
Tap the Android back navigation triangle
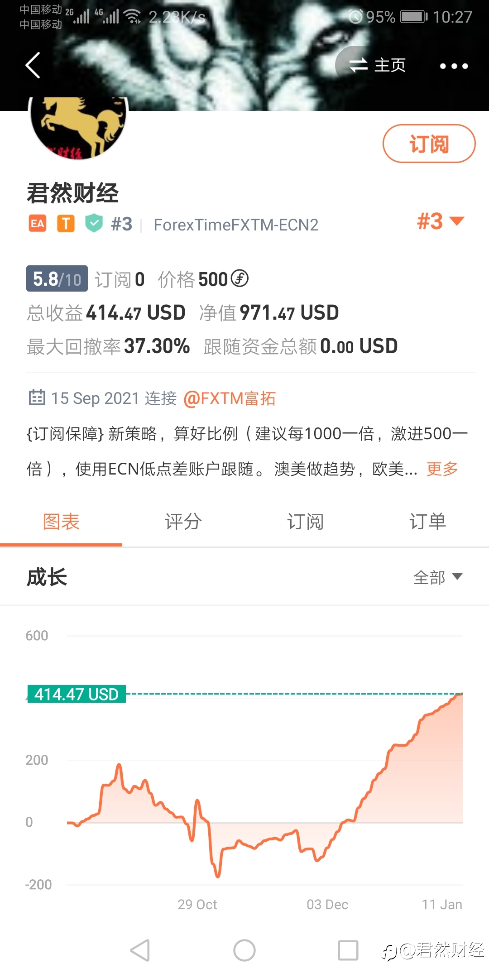click(140, 950)
